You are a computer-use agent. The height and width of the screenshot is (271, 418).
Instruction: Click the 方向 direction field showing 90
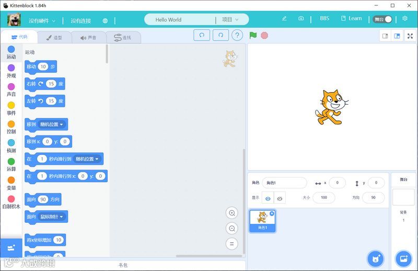pos(373,198)
